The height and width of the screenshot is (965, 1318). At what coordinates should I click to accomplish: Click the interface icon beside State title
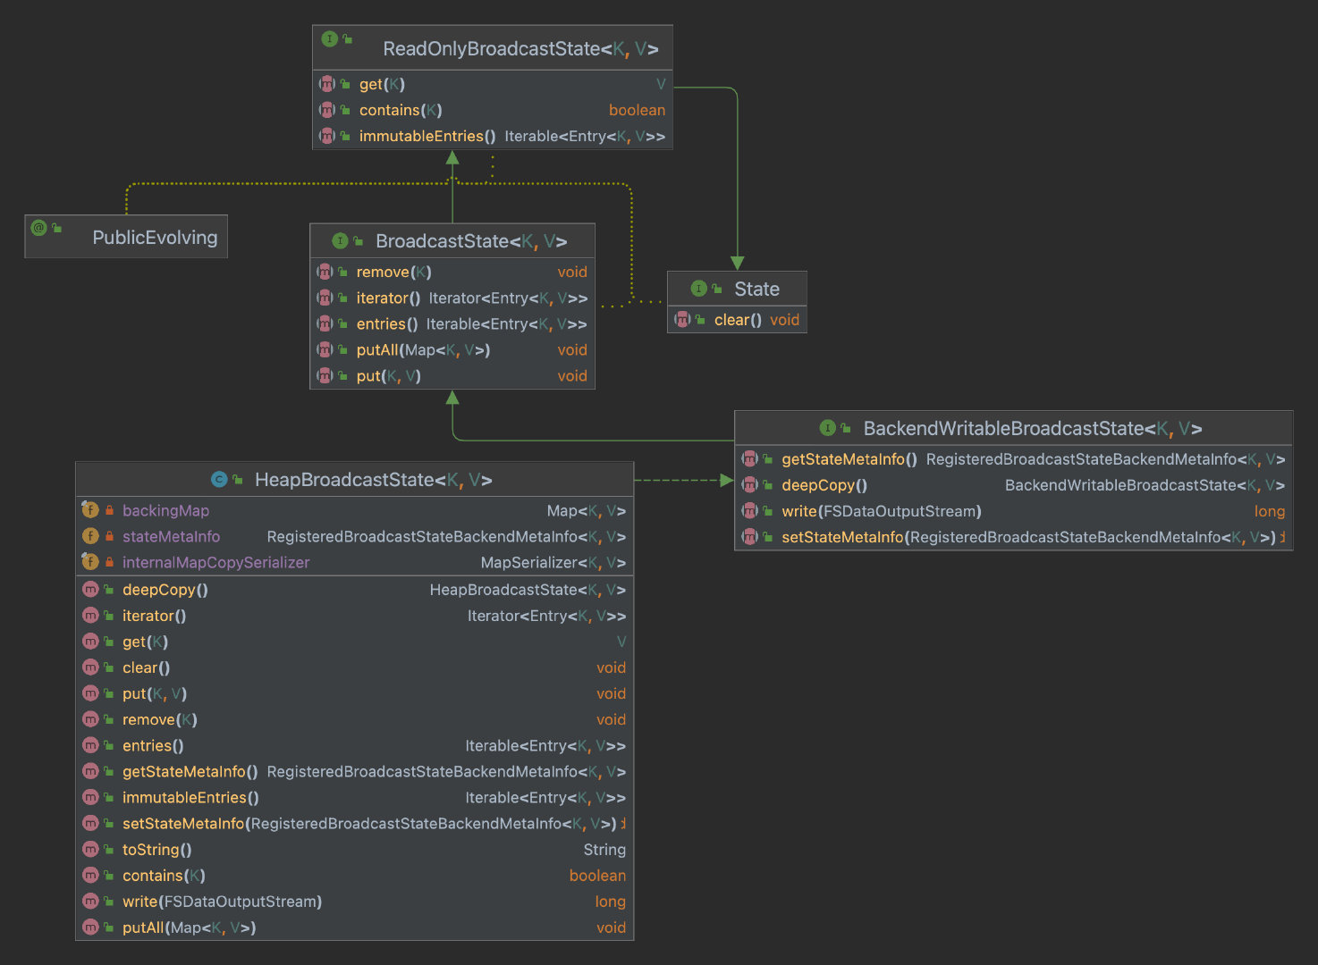pos(699,289)
